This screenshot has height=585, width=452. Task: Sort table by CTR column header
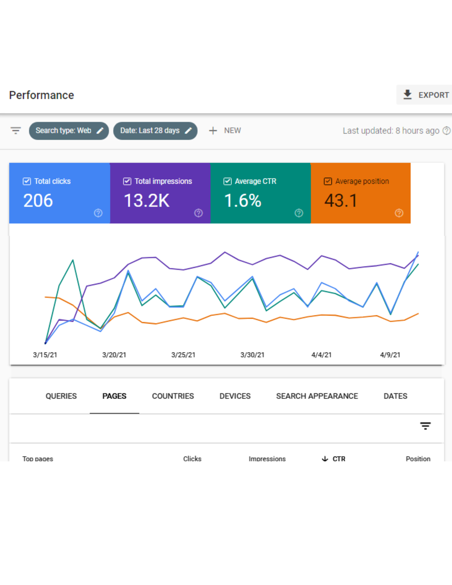tap(339, 458)
